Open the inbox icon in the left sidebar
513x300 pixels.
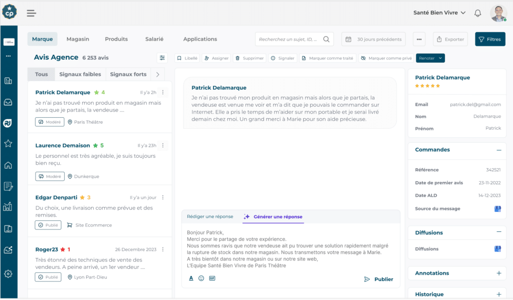[8, 103]
